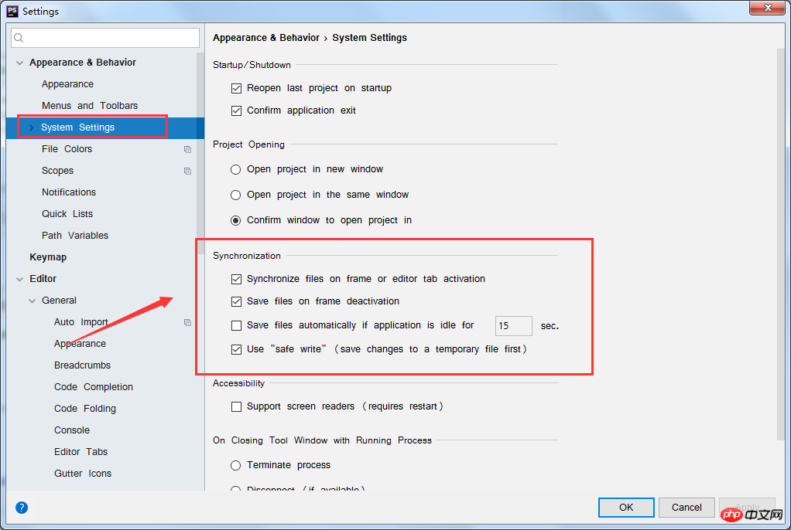Click the settings tree vertical scrollbar

[200, 151]
